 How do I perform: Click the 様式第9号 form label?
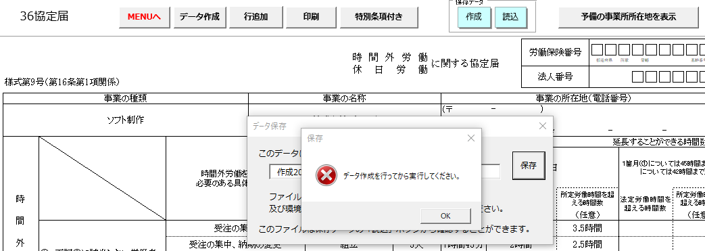(62, 82)
